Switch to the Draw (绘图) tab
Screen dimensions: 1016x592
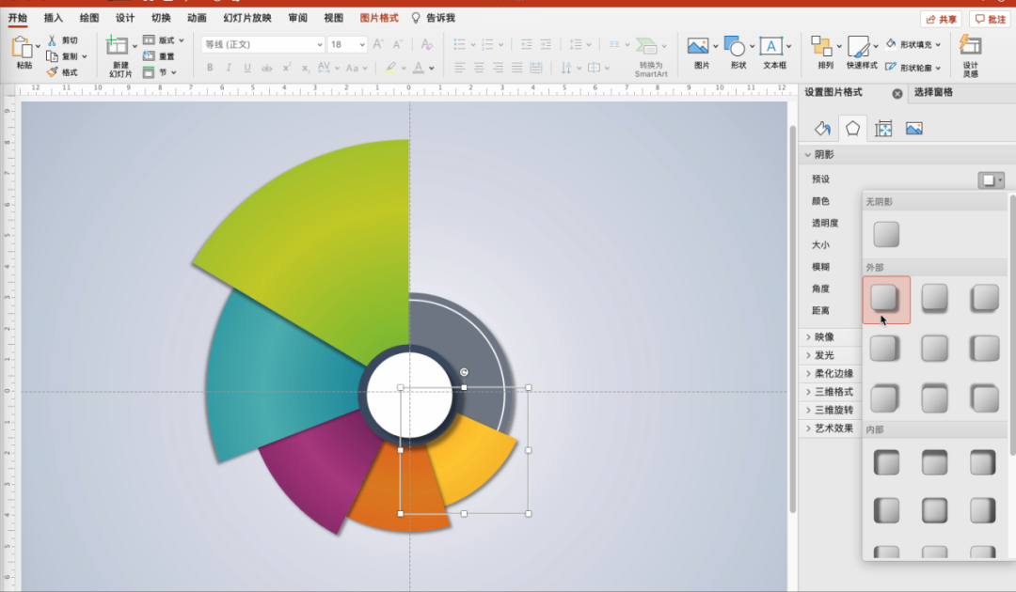[88, 18]
